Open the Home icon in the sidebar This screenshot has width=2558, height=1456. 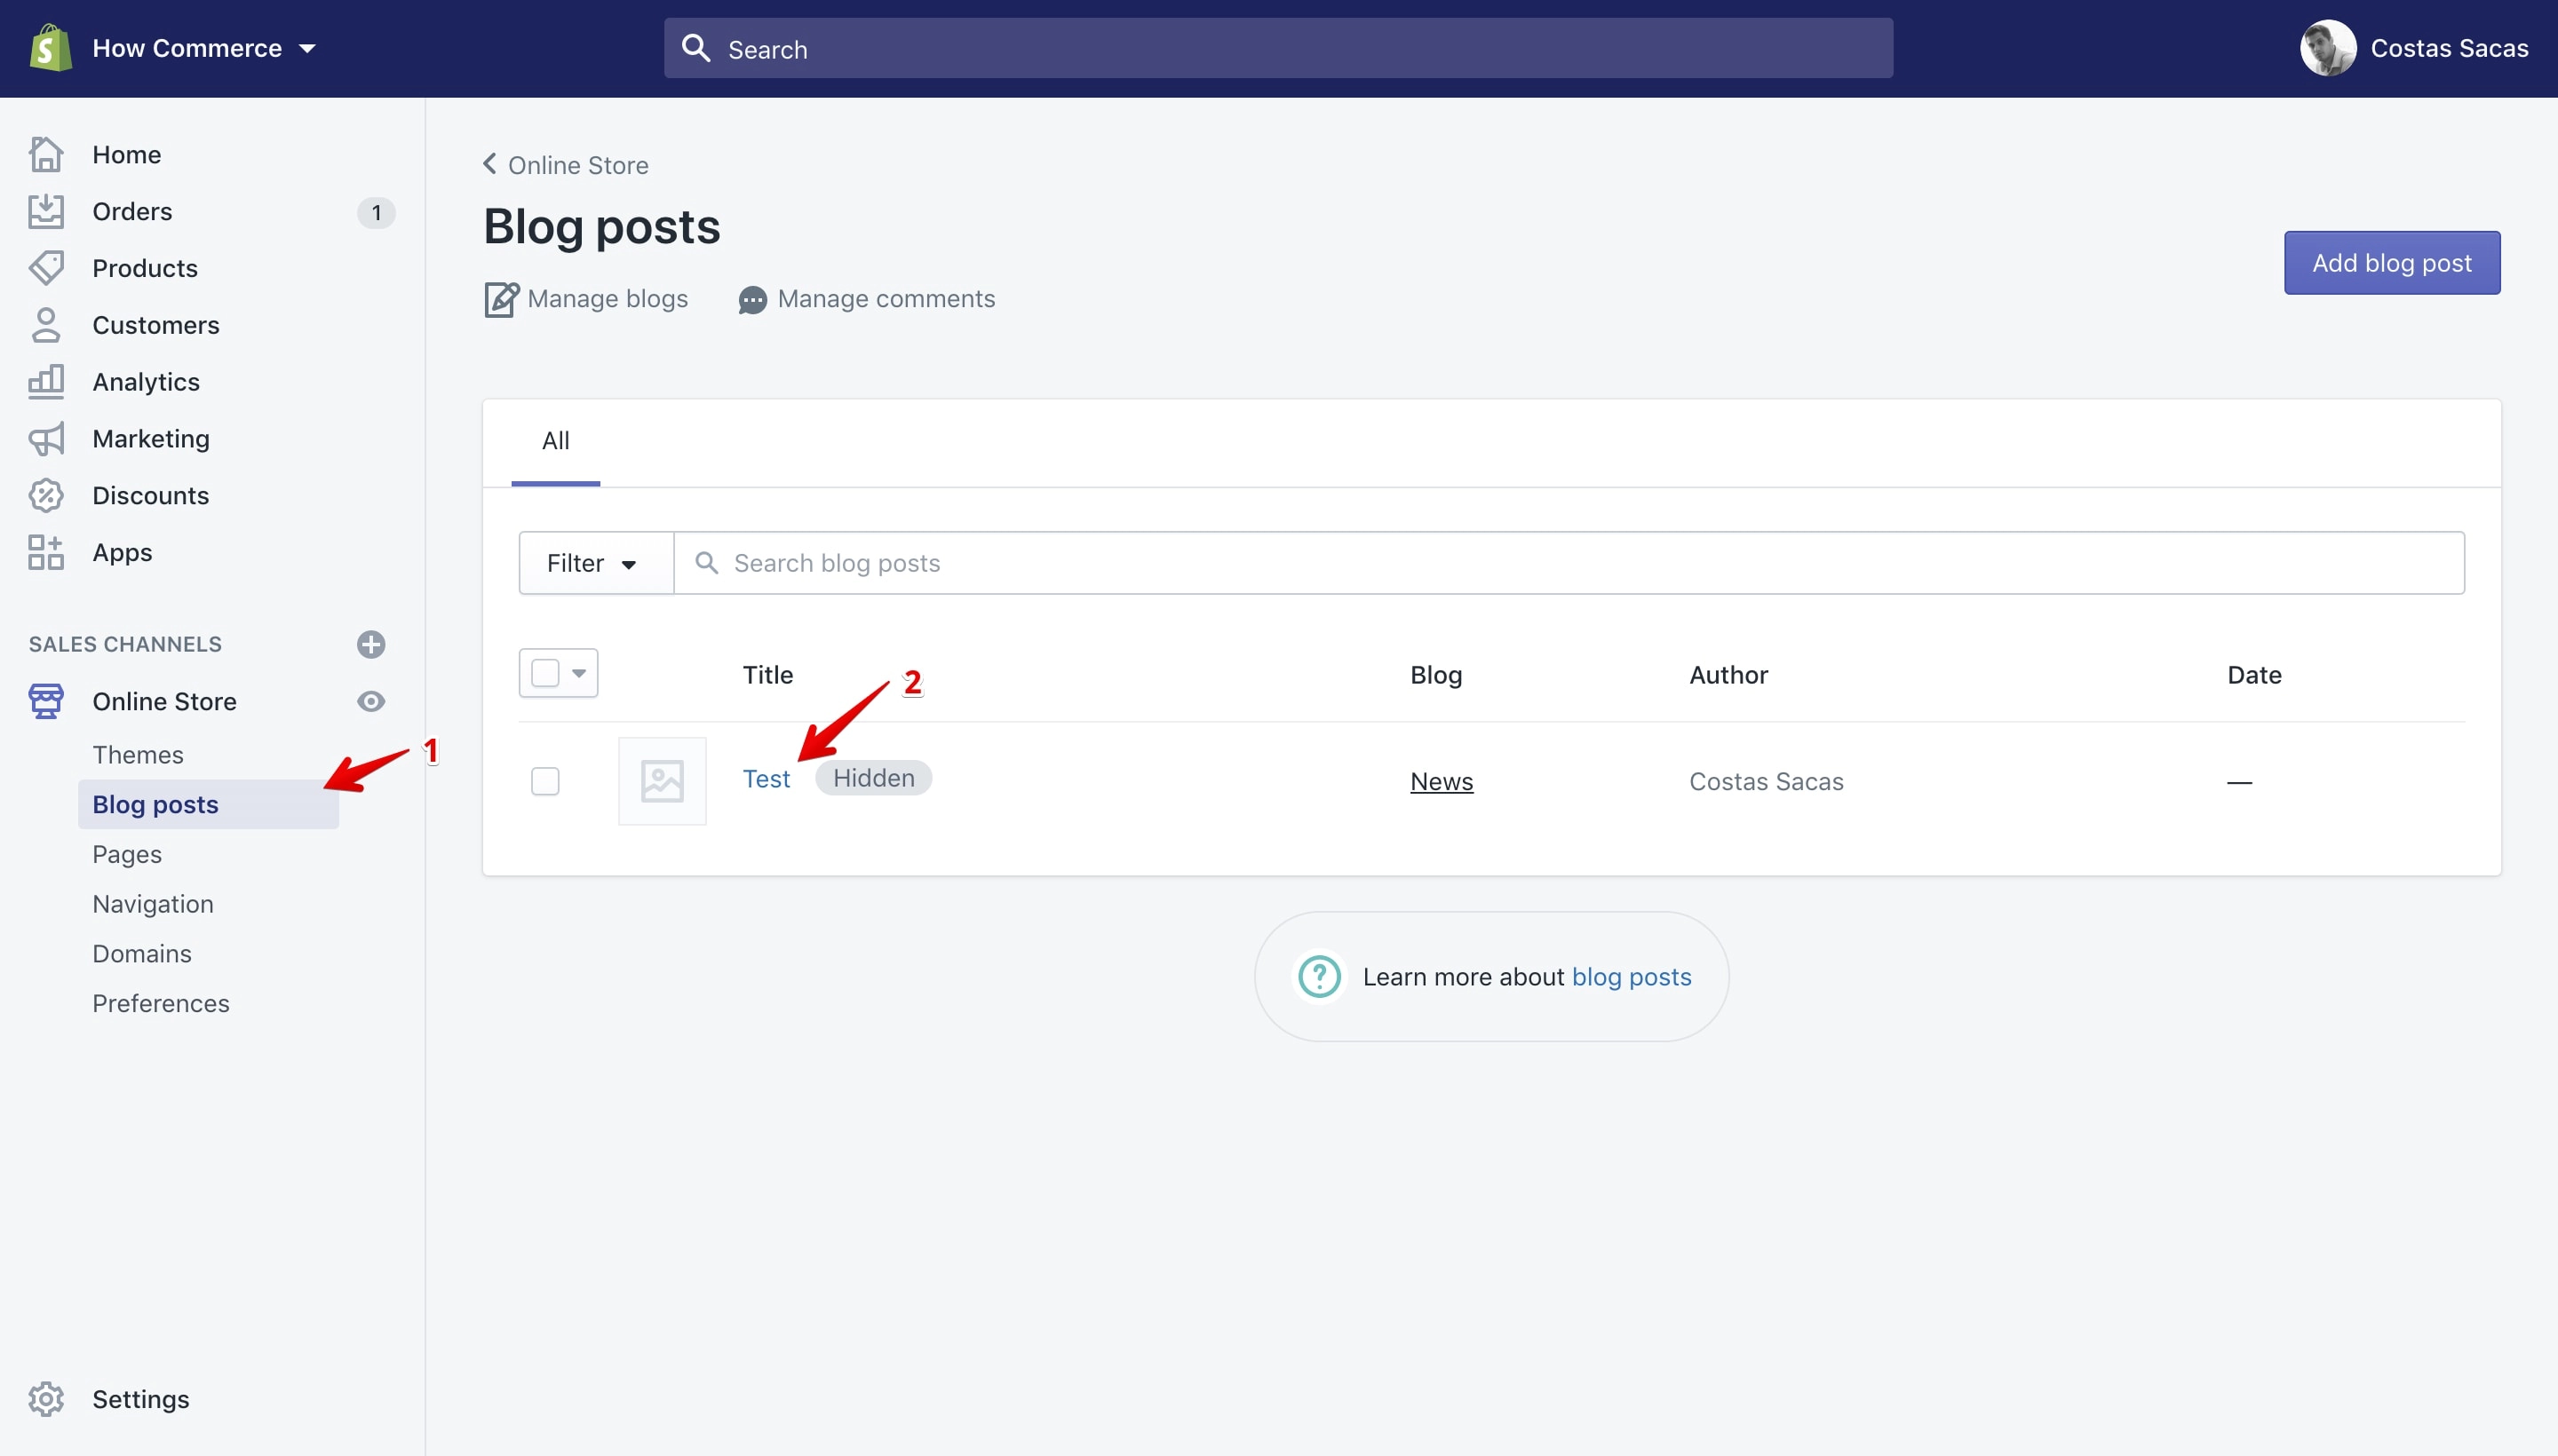point(46,154)
